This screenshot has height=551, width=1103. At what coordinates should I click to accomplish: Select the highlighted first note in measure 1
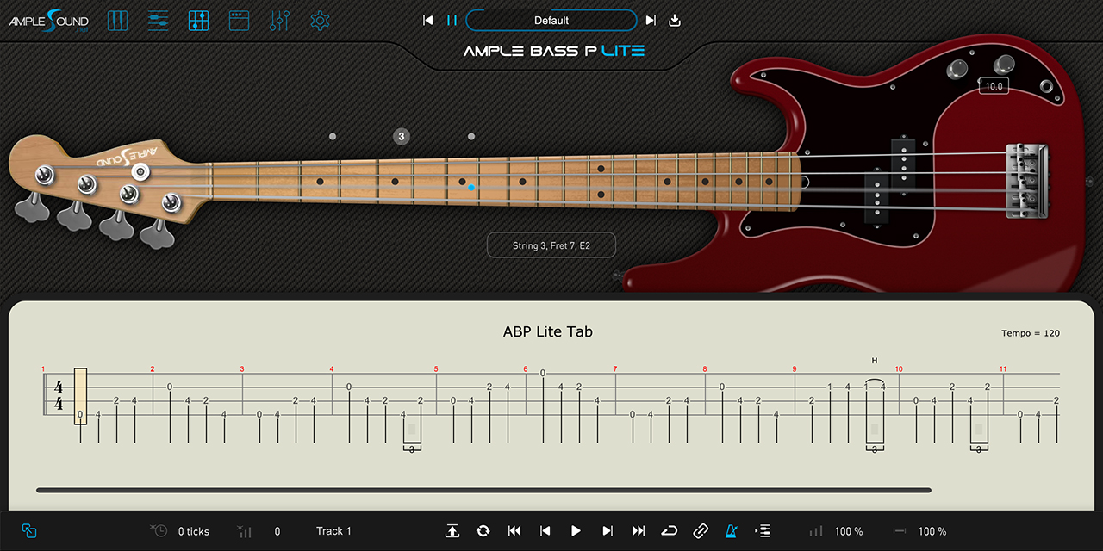tap(80, 396)
